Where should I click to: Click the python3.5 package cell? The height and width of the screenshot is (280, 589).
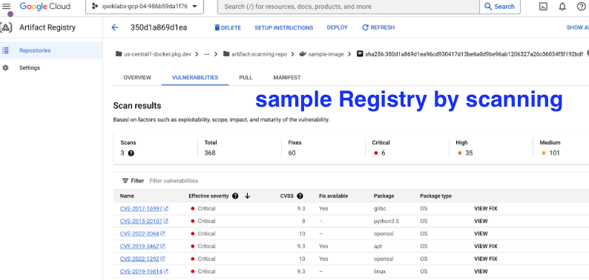point(386,221)
